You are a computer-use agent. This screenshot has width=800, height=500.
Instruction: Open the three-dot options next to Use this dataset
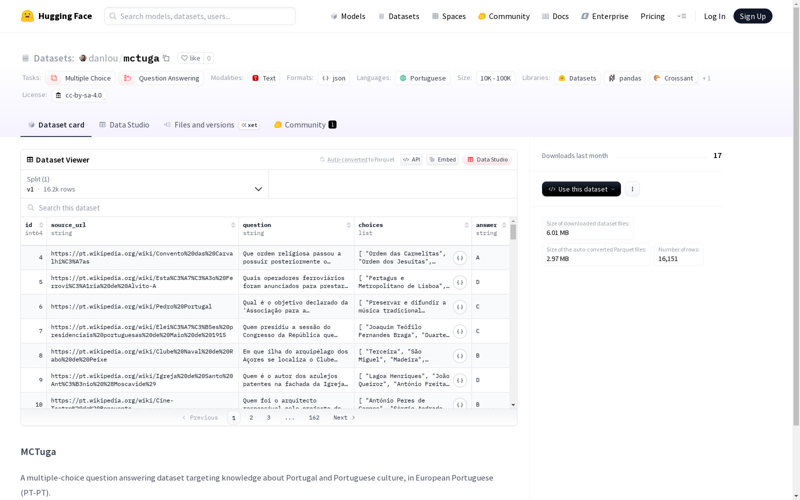[632, 189]
